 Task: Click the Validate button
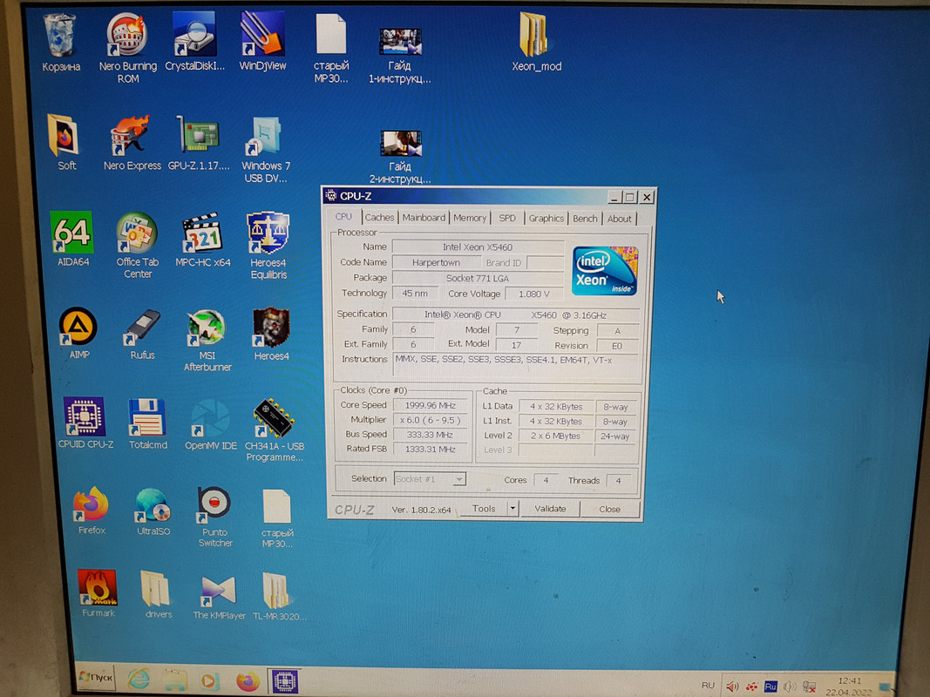click(x=550, y=509)
